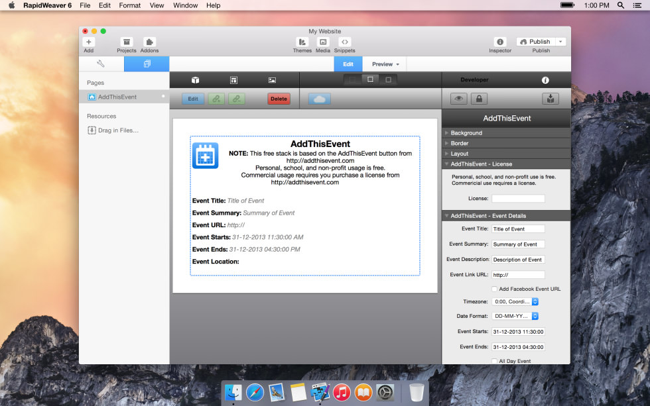
Task: Open the Inspector info icon
Action: [500, 42]
